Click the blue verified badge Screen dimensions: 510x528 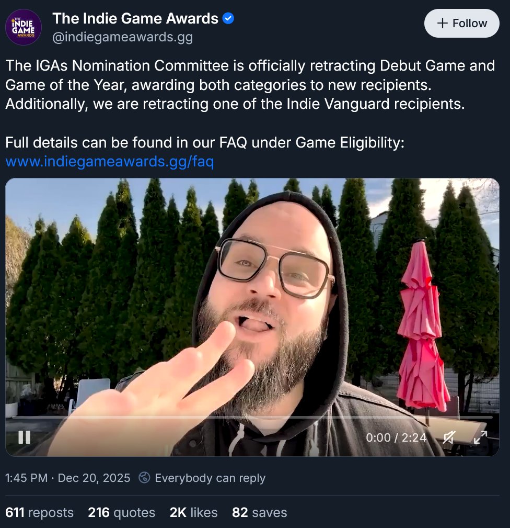(228, 18)
